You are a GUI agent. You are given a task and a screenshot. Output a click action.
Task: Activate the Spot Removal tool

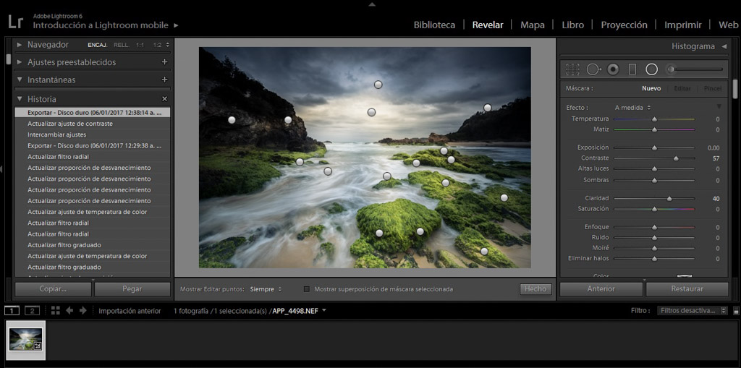(x=593, y=69)
